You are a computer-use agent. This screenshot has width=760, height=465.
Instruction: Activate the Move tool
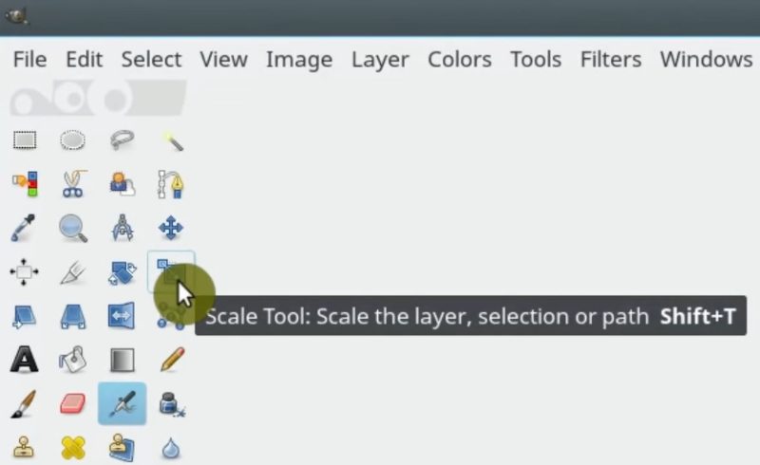[171, 228]
